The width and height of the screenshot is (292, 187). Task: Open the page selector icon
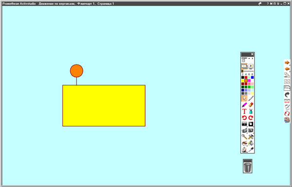(x=287, y=75)
